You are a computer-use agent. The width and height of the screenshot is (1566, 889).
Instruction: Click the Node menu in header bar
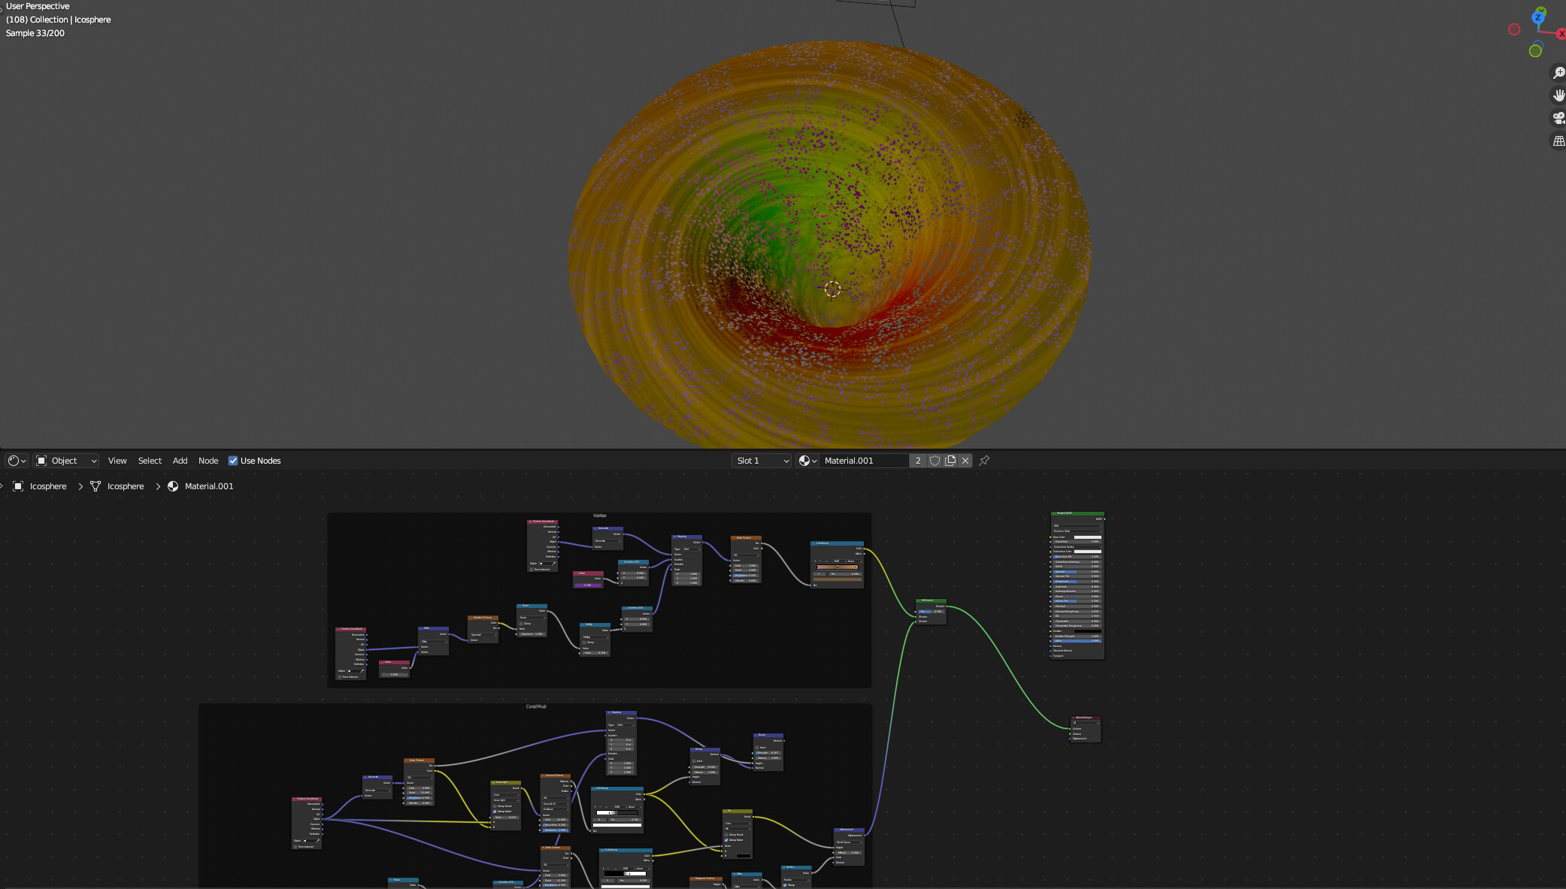207,460
